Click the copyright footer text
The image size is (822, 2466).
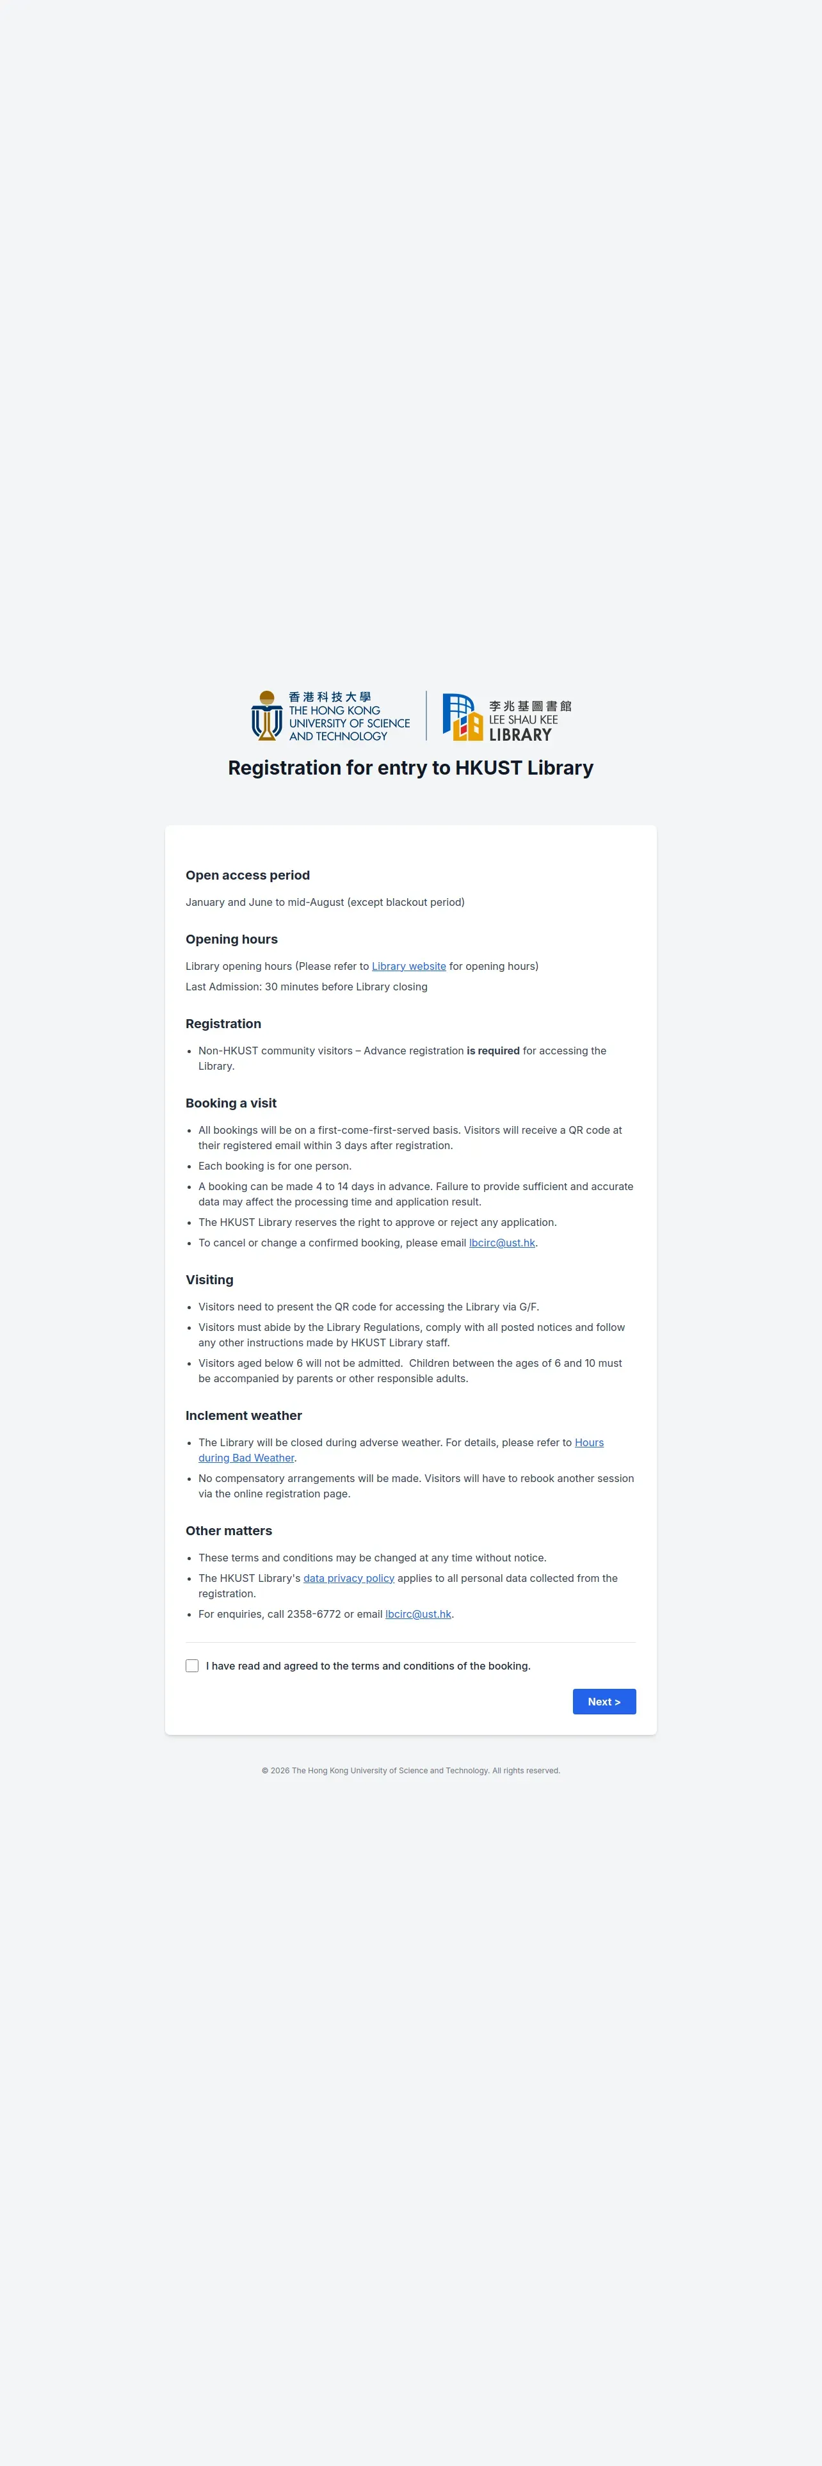point(410,1771)
